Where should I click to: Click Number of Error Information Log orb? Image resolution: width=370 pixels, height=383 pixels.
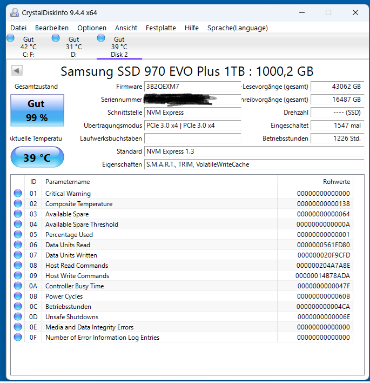18,337
